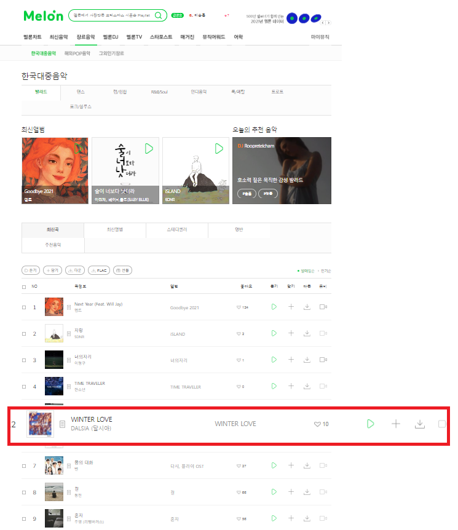Check the box for track 4 TIME TRAVELER

click(x=24, y=386)
